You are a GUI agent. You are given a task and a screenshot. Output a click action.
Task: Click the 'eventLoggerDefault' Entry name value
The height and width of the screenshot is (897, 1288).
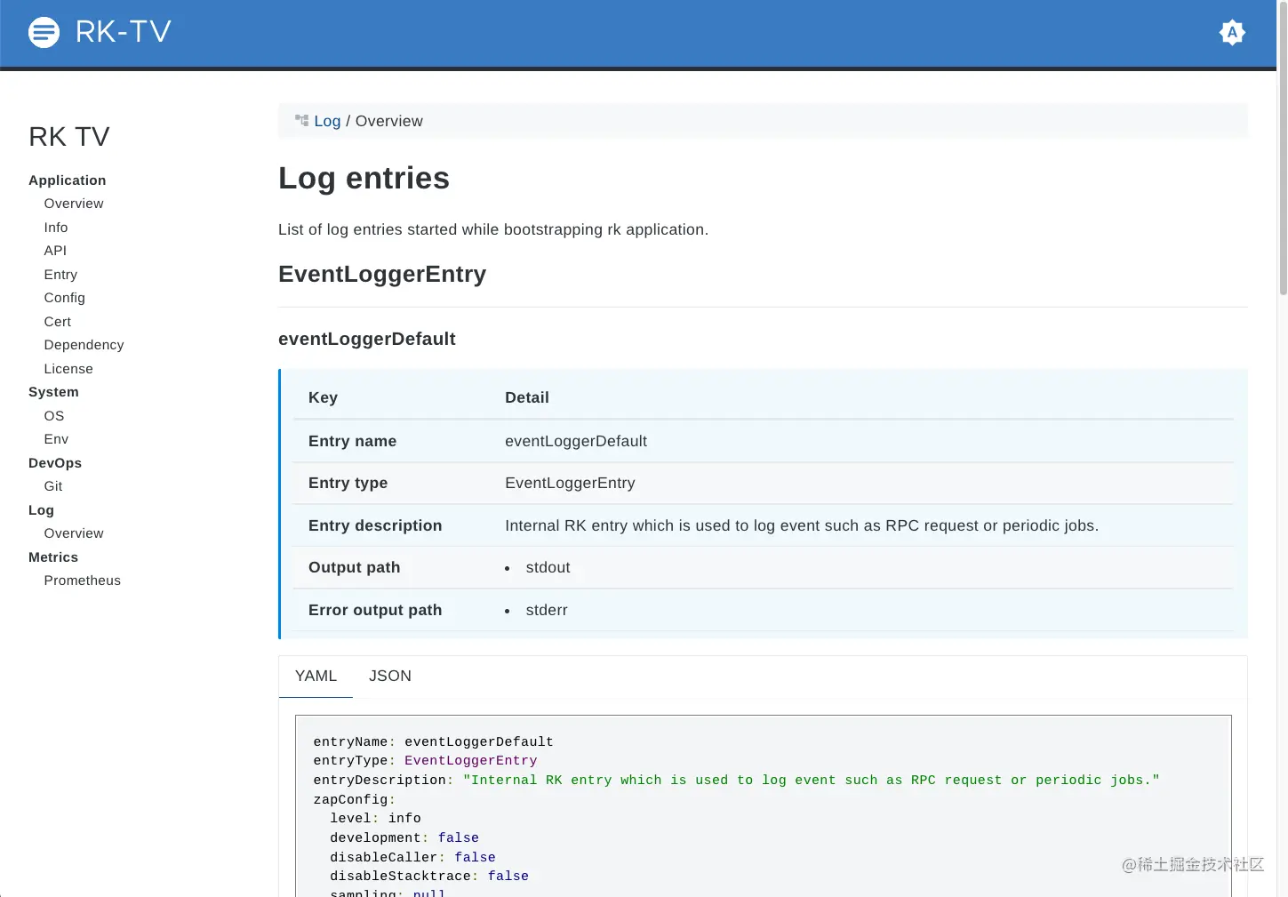575,442
